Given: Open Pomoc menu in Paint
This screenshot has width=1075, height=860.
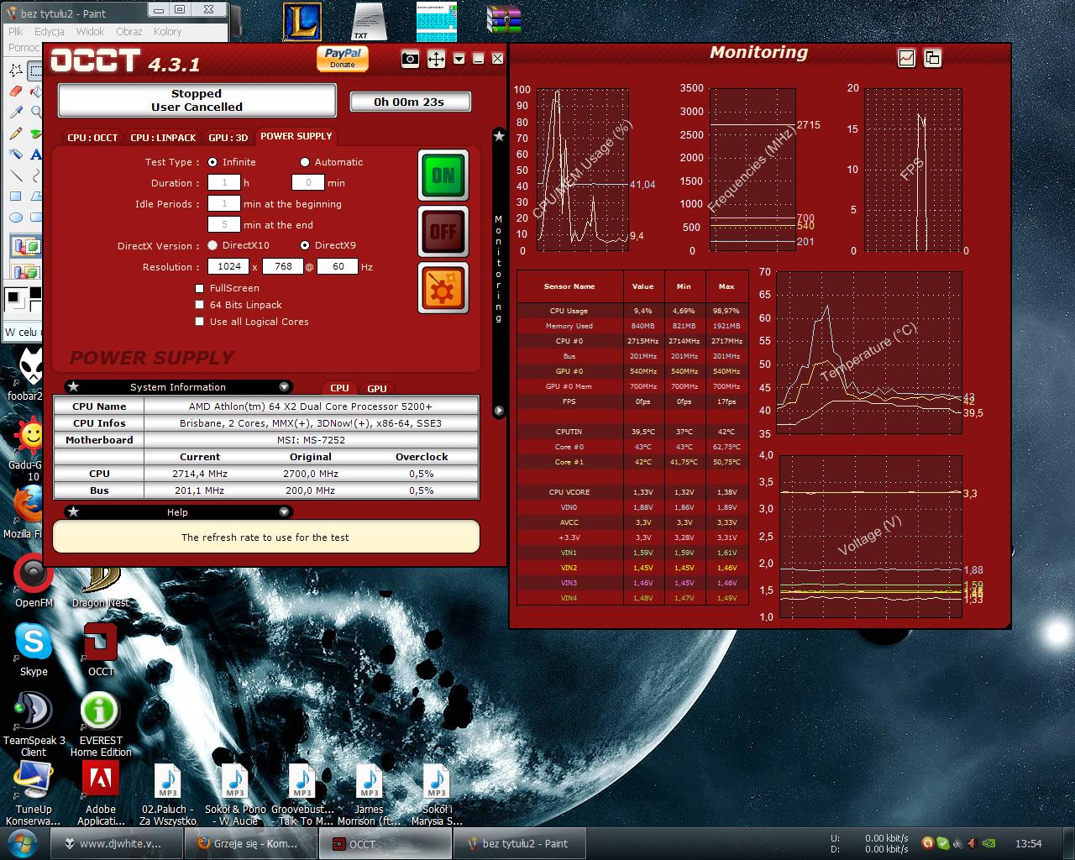Looking at the screenshot, I should pyautogui.click(x=24, y=47).
